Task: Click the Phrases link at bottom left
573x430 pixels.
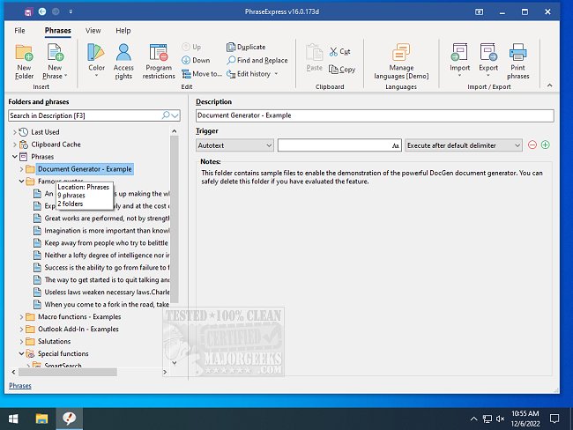Action: (x=19, y=386)
